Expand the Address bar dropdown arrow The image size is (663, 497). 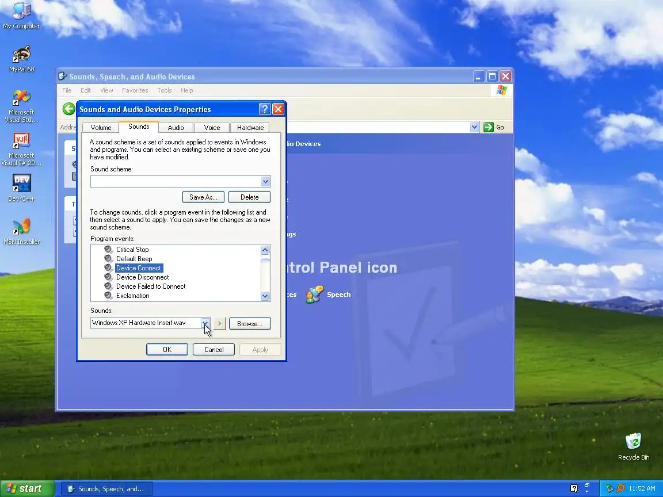(x=474, y=127)
